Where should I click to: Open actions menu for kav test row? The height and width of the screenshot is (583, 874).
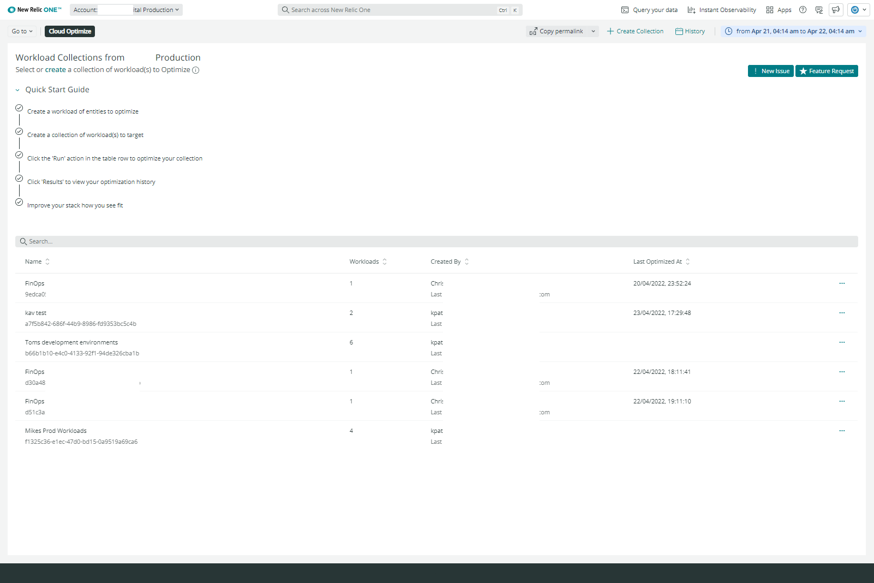[x=842, y=313]
